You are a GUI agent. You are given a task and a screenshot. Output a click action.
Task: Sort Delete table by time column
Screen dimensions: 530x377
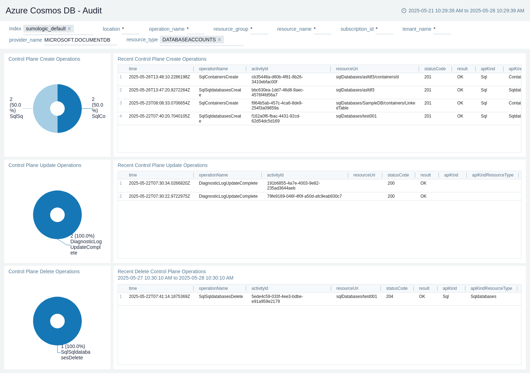[x=133, y=288]
